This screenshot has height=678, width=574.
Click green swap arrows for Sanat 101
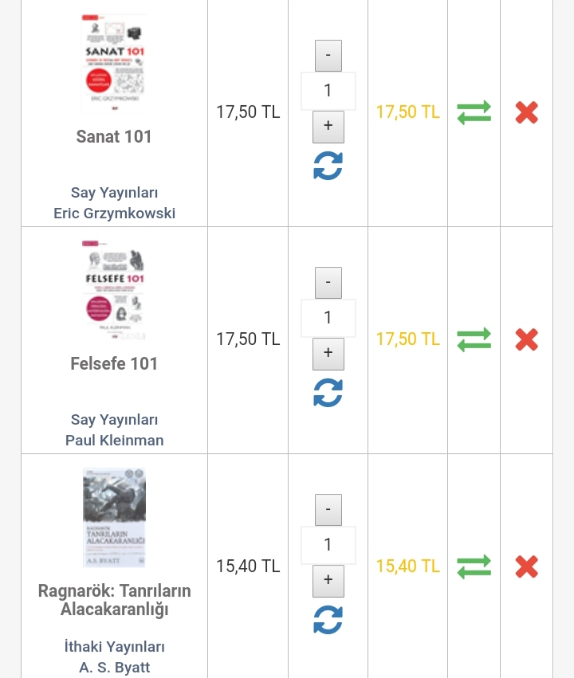(x=474, y=113)
